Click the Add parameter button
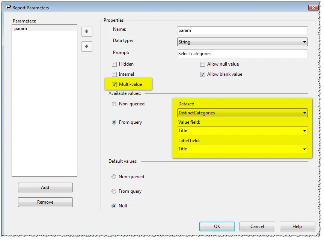324x240 pixels. 45,187
